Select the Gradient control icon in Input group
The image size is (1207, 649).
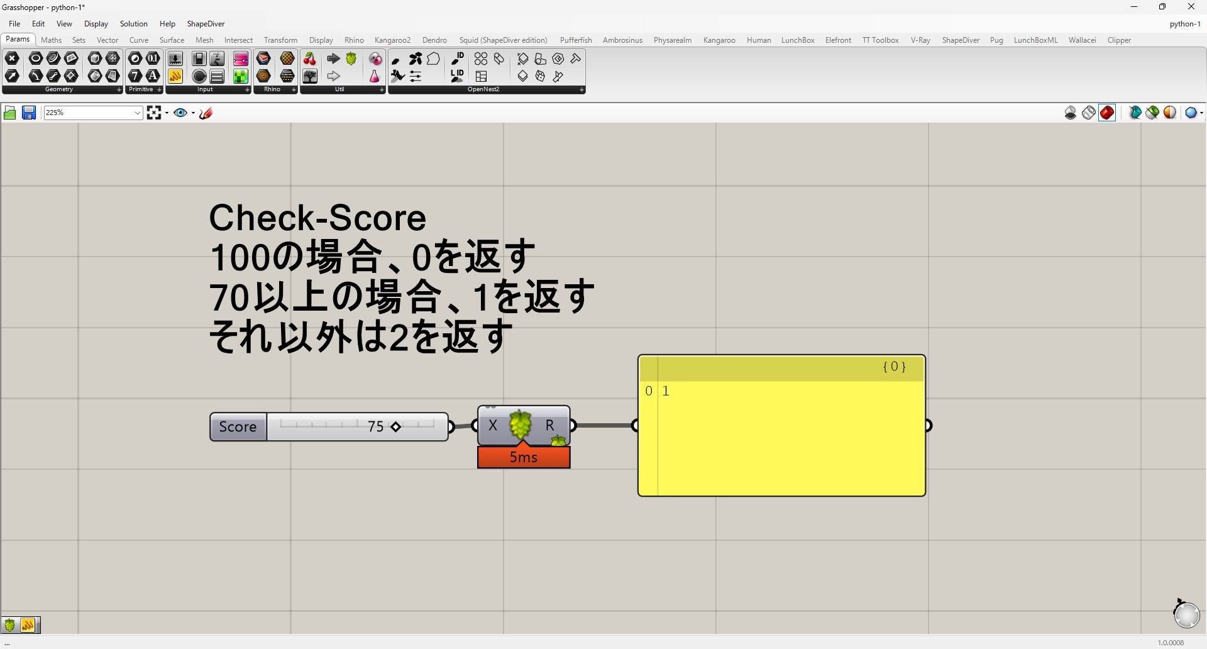coord(241,58)
